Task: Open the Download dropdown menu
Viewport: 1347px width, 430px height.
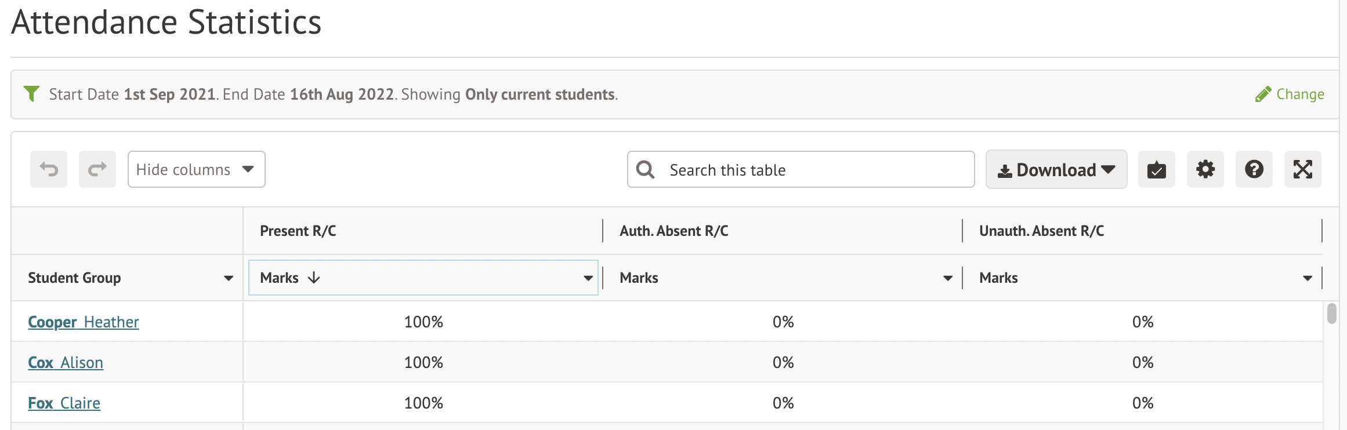Action: (x=1056, y=169)
